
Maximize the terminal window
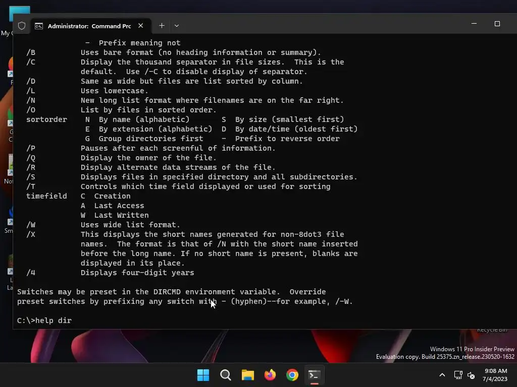pyautogui.click(x=497, y=24)
